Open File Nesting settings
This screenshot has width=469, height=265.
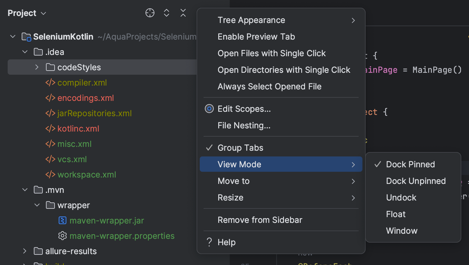[244, 125]
